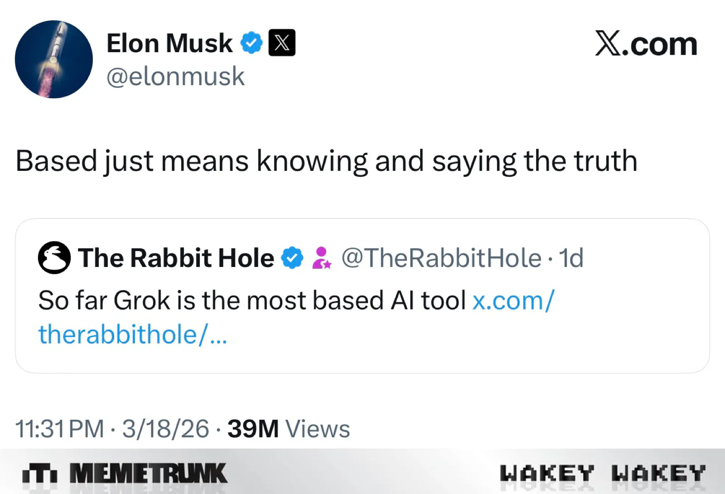Open the Elon Musk display name

169,44
